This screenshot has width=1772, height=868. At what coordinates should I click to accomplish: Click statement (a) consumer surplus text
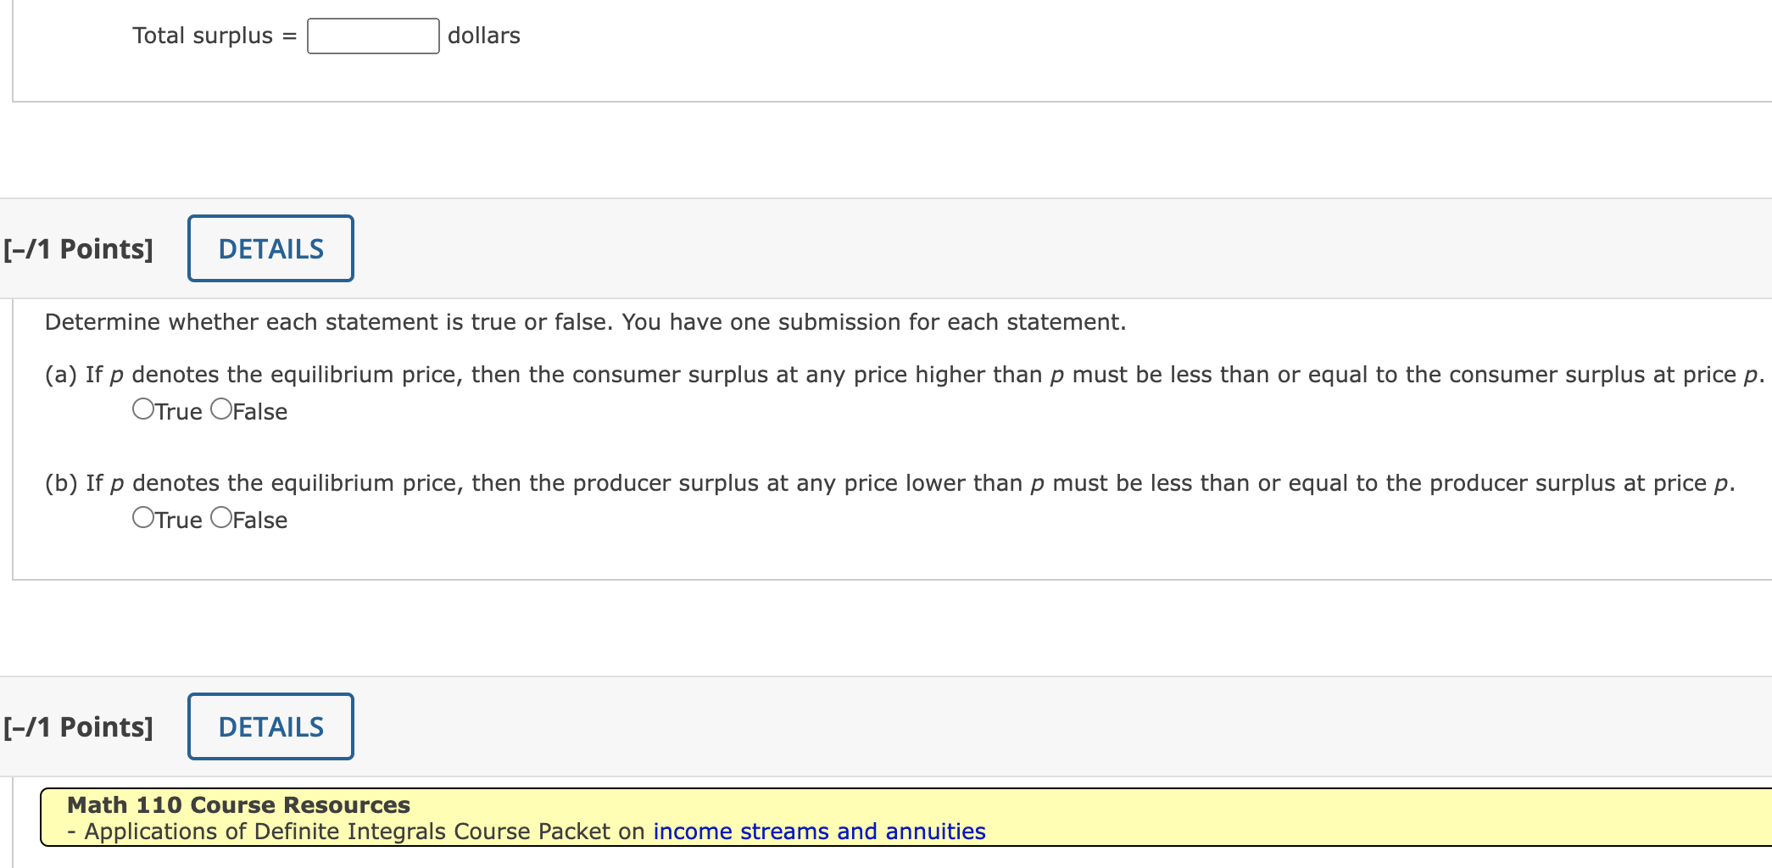click(905, 375)
